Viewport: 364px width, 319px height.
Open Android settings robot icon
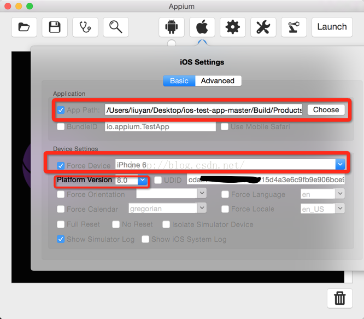click(172, 27)
